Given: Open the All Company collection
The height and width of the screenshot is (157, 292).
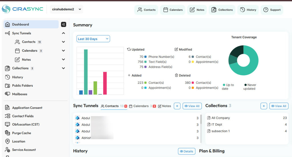Looking at the screenshot, I should [247, 118].
